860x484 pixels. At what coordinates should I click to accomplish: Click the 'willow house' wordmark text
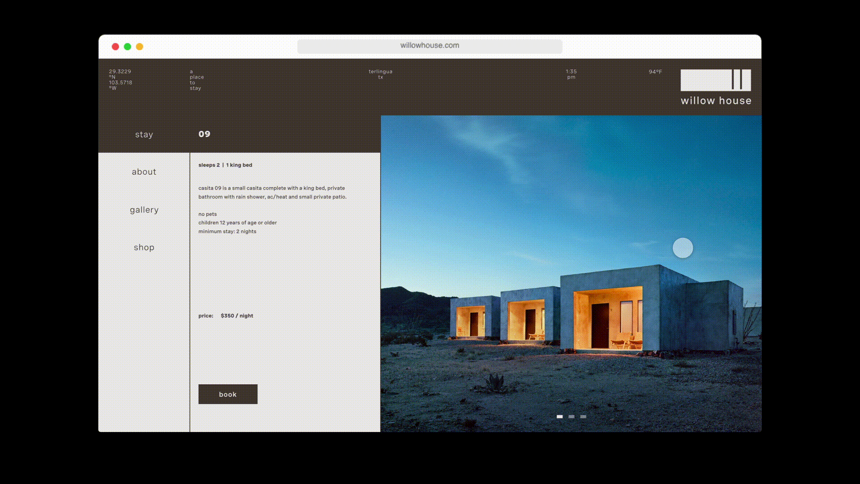point(716,101)
